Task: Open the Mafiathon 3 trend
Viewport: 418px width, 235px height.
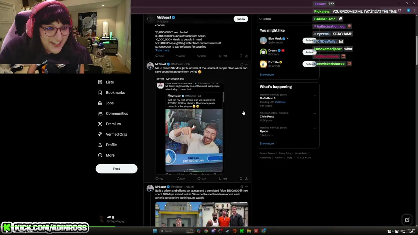Action: point(267,98)
